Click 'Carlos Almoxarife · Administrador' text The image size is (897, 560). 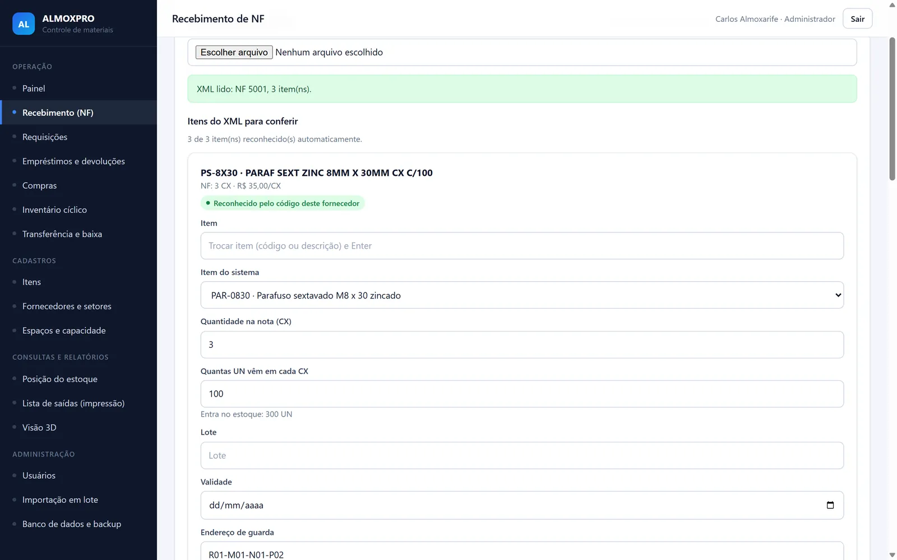pos(775,19)
